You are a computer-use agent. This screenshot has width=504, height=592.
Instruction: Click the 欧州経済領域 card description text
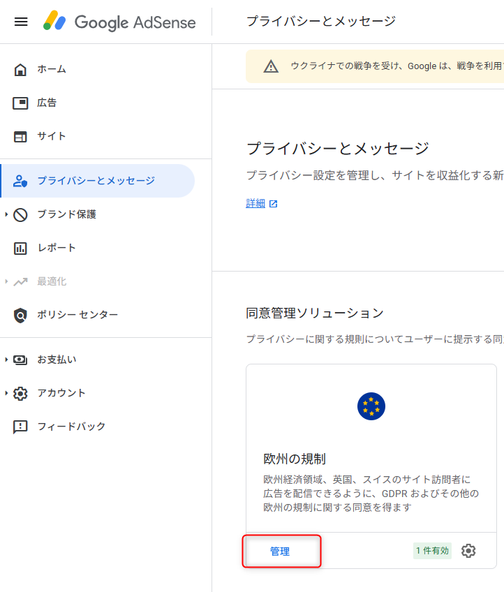[371, 494]
